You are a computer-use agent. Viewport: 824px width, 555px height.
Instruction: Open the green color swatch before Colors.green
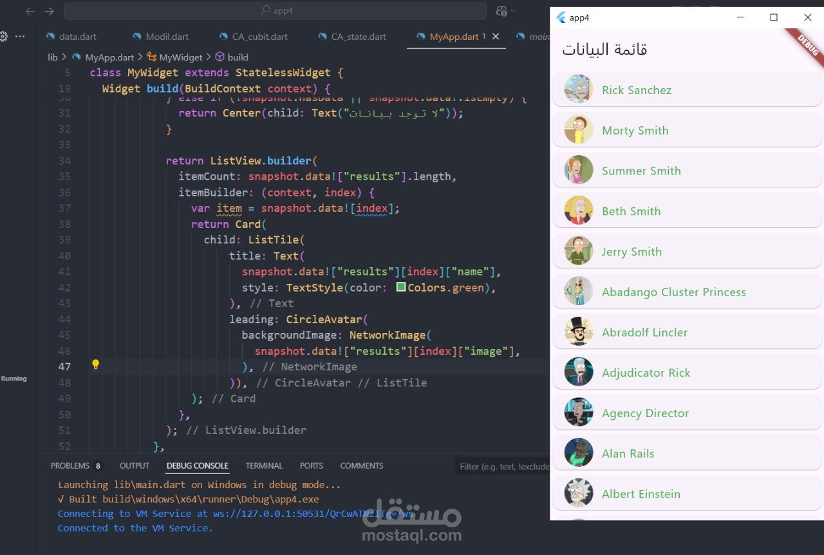(400, 287)
